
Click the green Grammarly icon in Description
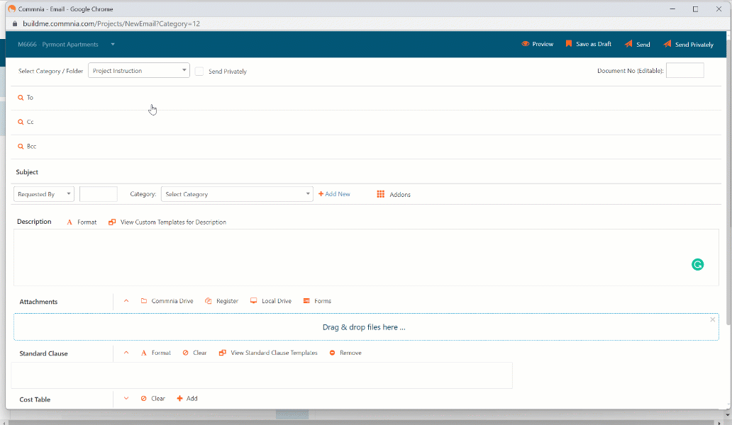click(x=697, y=265)
